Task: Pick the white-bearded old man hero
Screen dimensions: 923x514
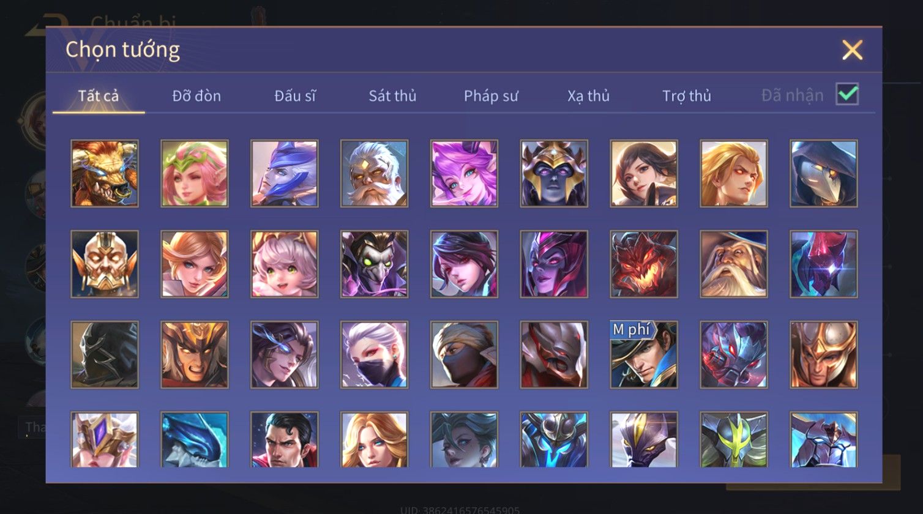Action: click(x=375, y=173)
